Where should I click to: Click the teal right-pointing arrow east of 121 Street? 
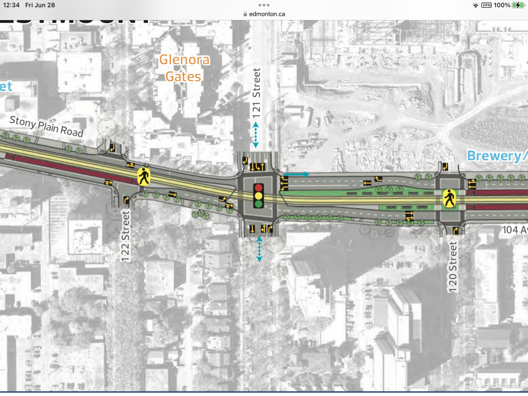click(297, 174)
